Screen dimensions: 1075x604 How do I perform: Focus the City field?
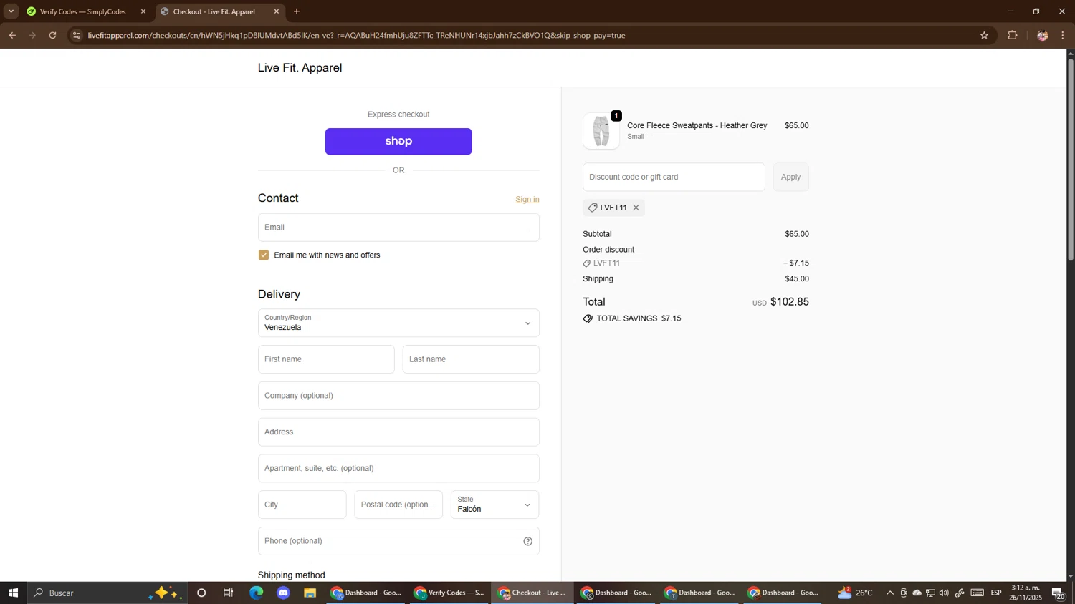pos(302,505)
